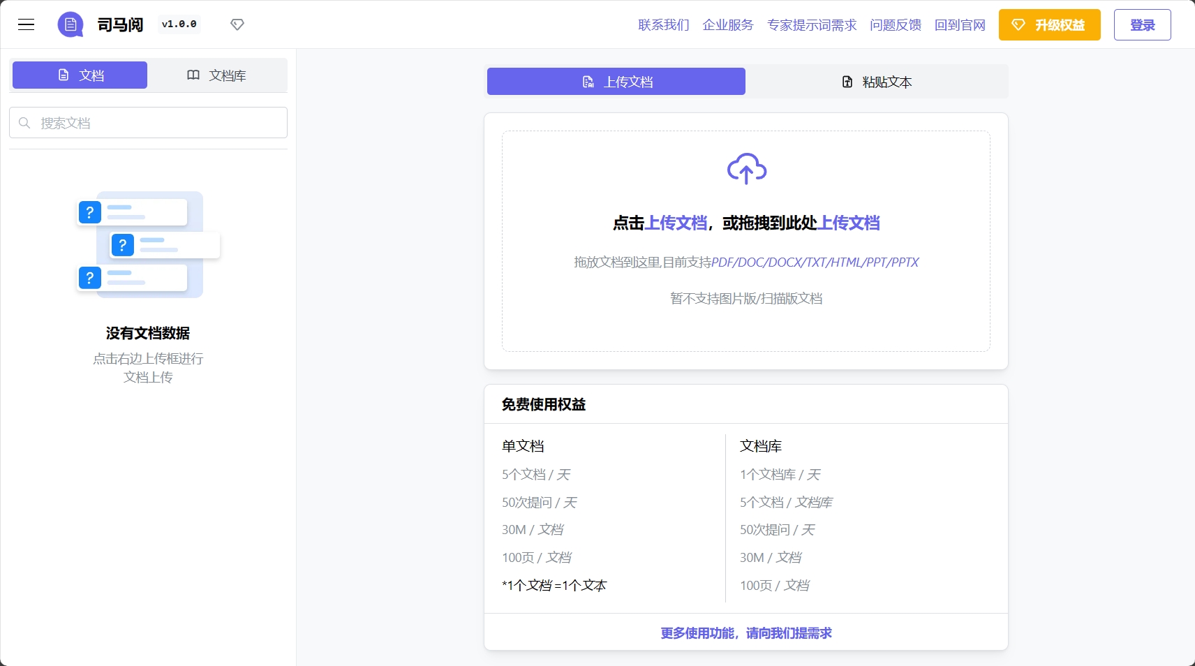Viewport: 1195px width, 666px height.
Task: Open the 专家提示词需求 link
Action: tap(812, 25)
